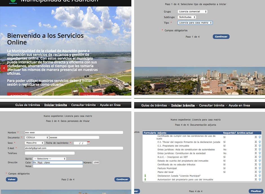Image resolution: width=265 pixels, height=194 pixels.
Task: Go to the previous slide on the welcome banner
Action: 4,68
